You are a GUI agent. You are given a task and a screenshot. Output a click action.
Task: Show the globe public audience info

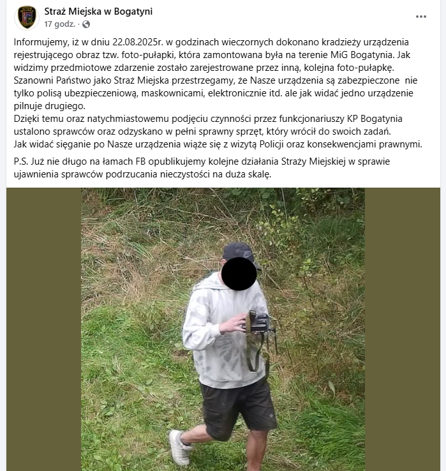(86, 24)
